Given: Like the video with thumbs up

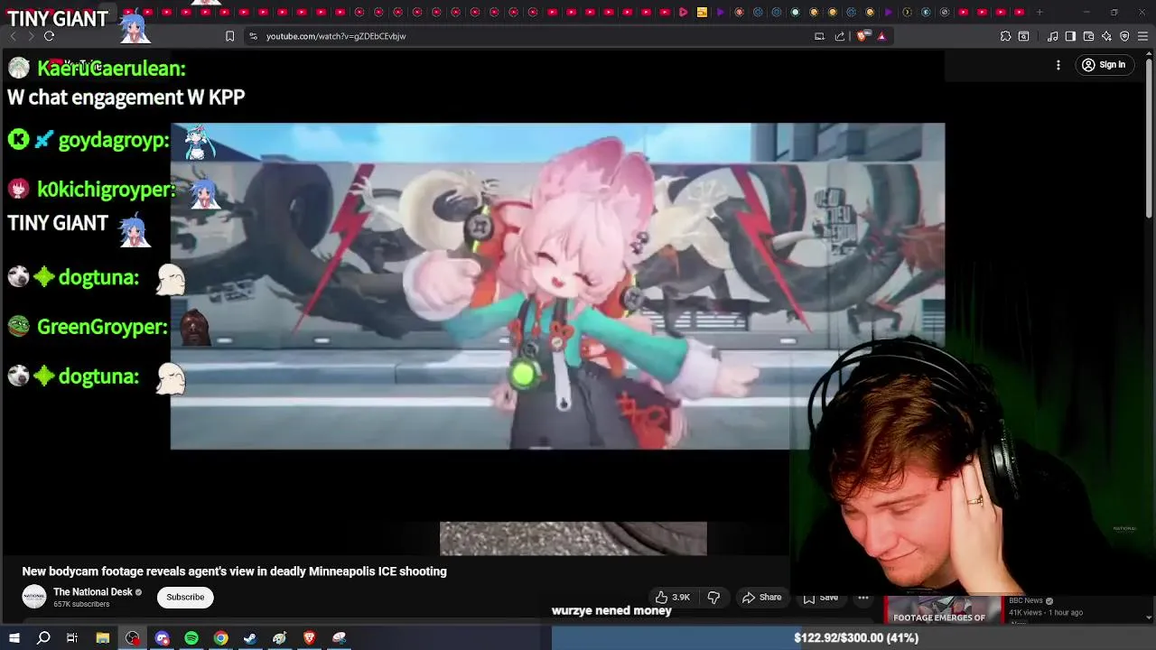Looking at the screenshot, I should coord(673,597).
